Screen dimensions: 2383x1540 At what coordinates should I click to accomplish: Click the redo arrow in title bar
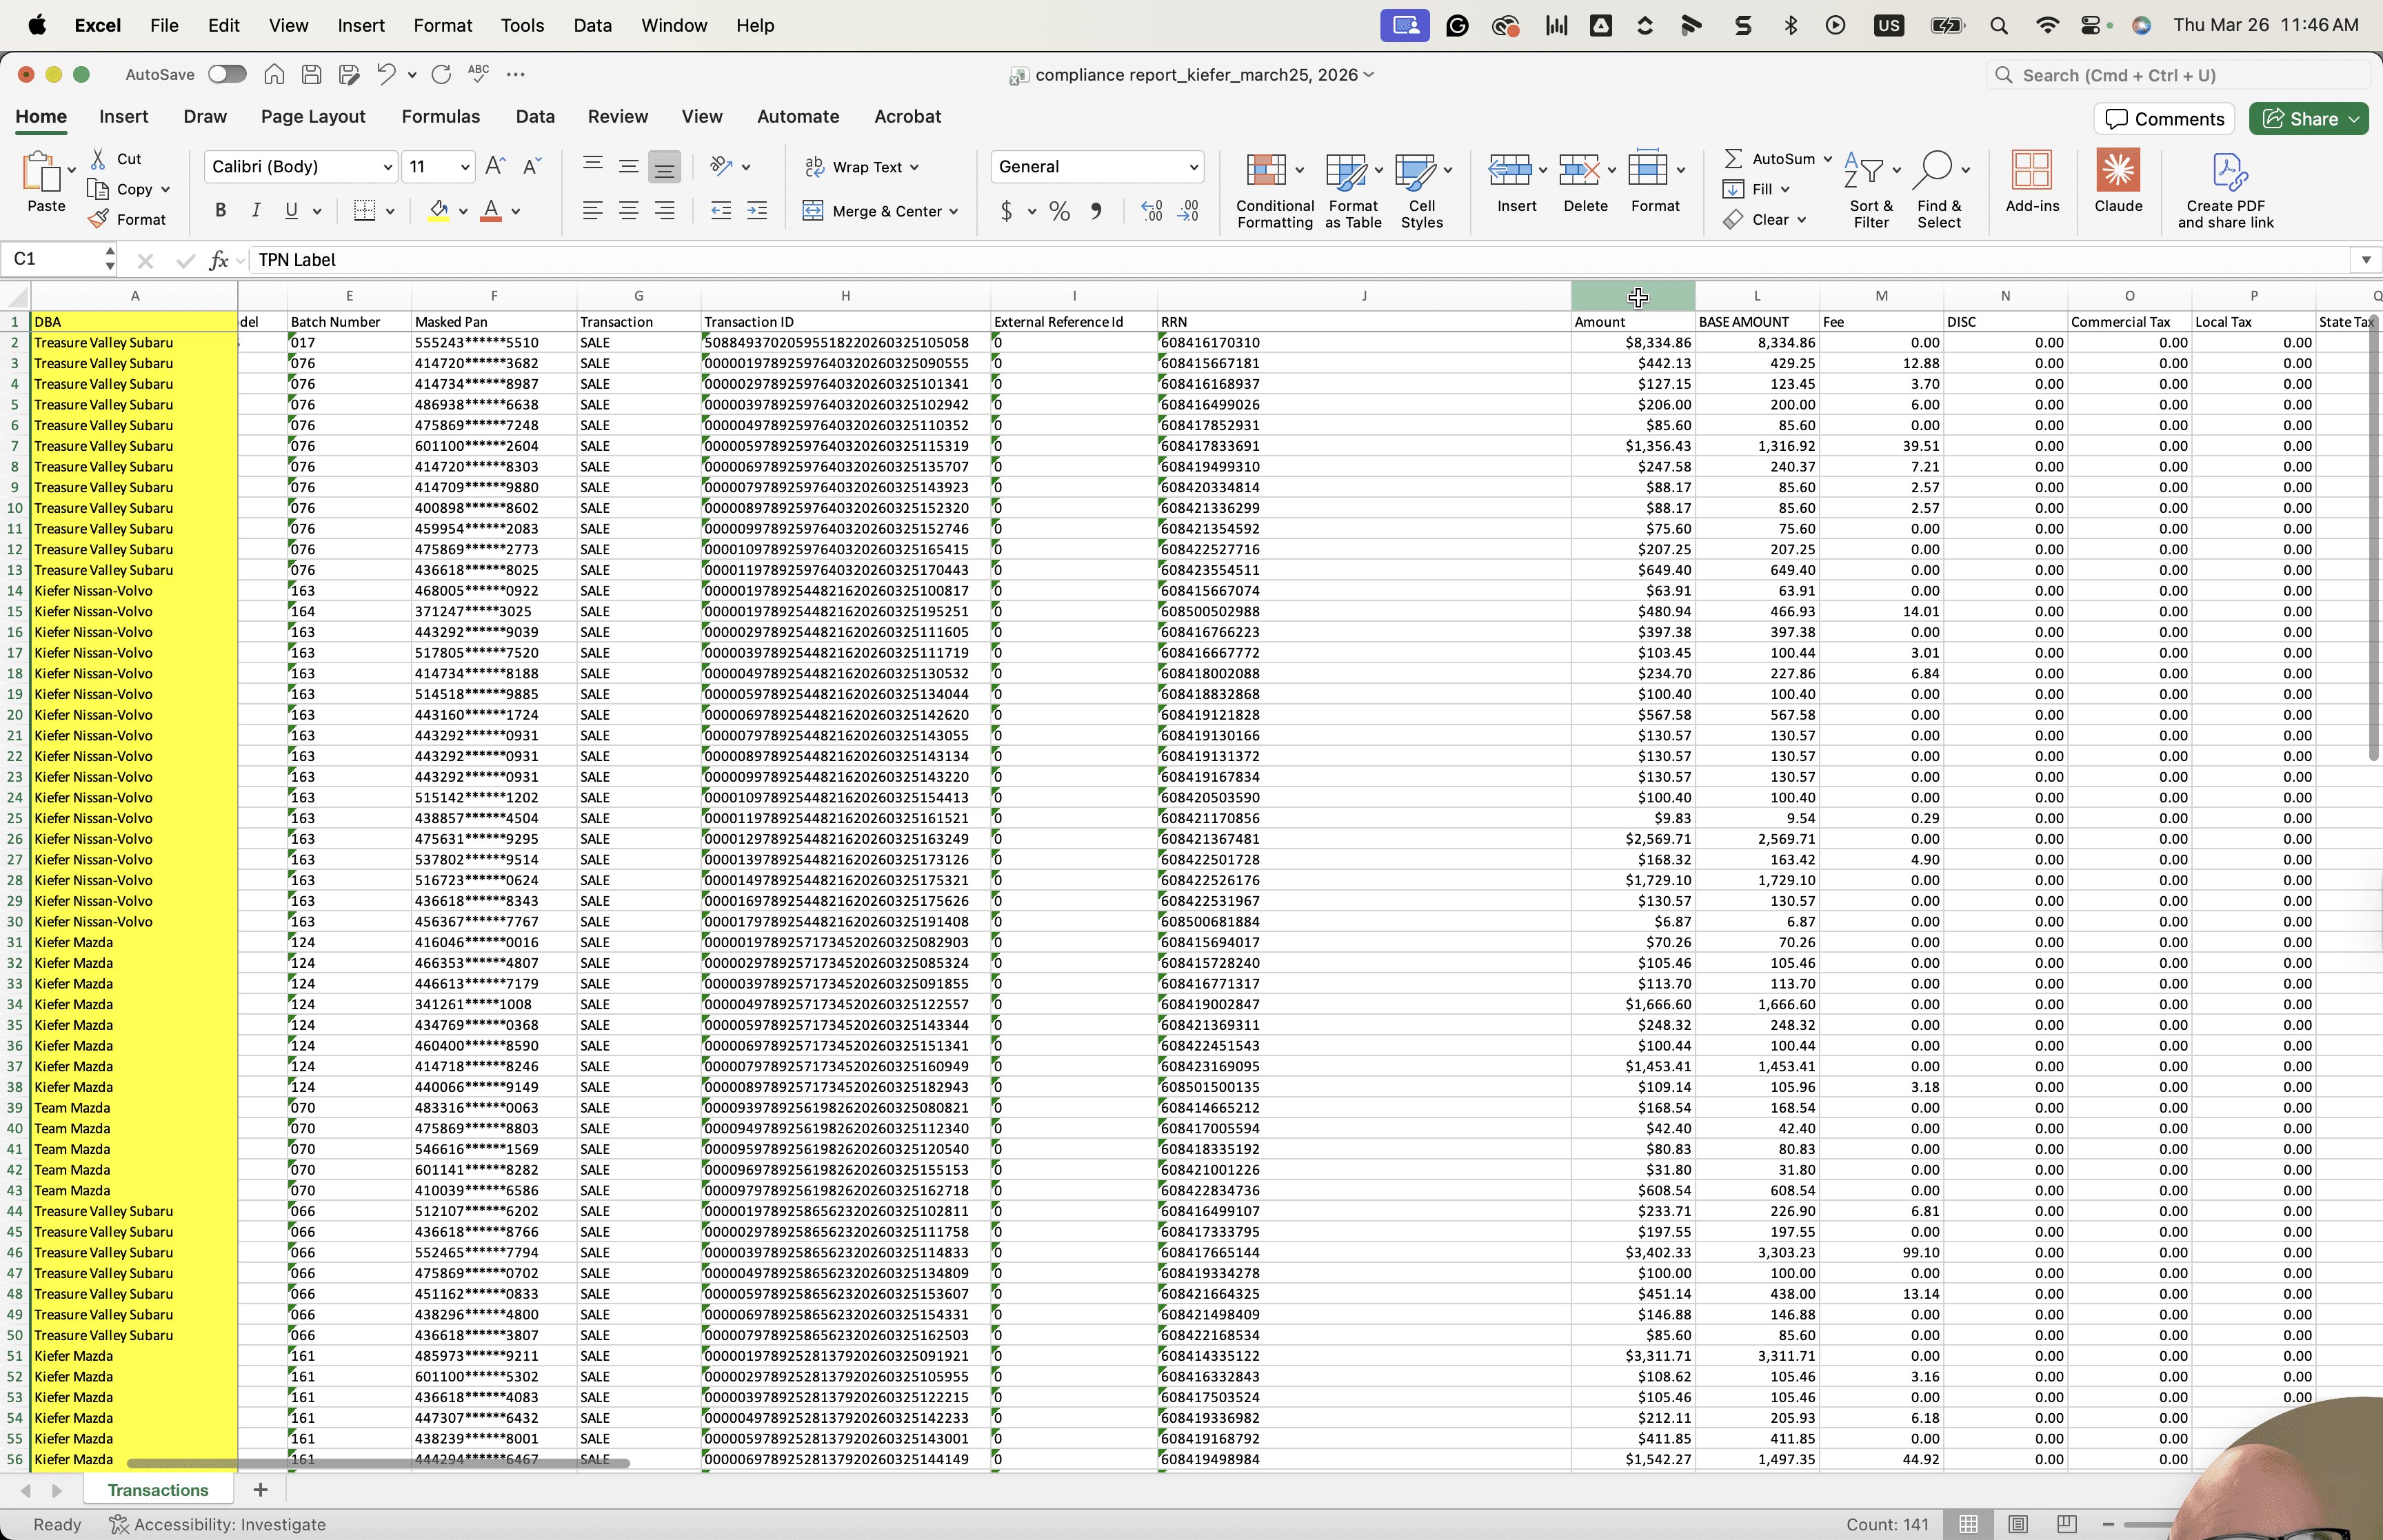pyautogui.click(x=441, y=74)
